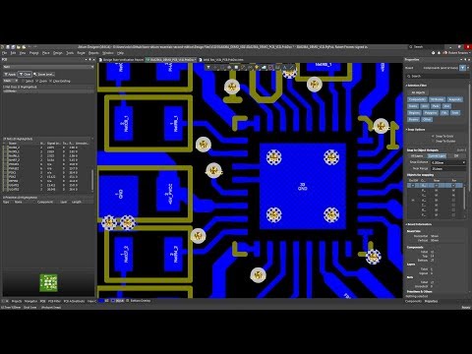
Task: Open the user account dropdown
Action: (470, 53)
